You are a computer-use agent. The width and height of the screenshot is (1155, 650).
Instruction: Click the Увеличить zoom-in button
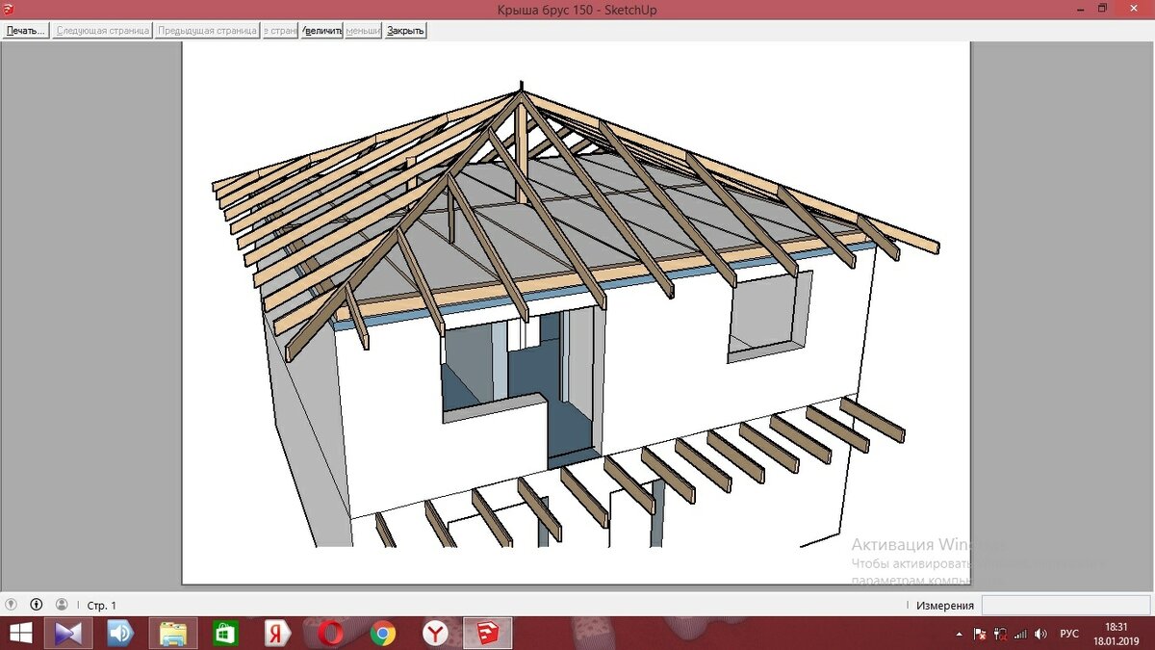[x=321, y=31]
